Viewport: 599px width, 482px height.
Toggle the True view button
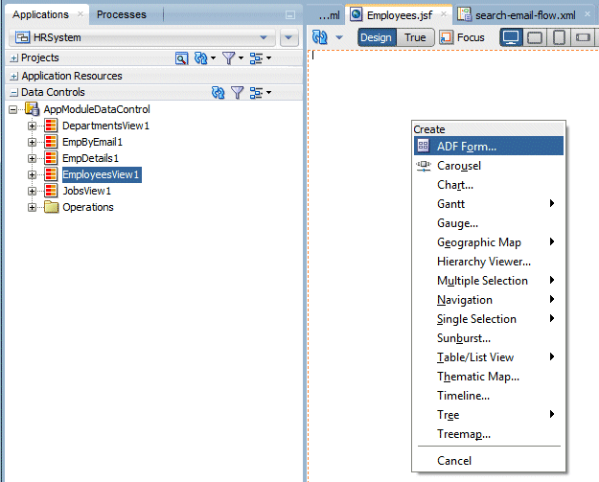pos(415,37)
